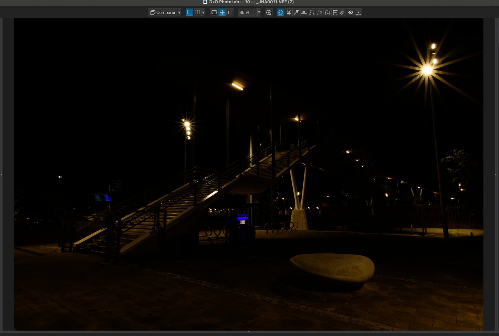Activate the Repair bandage tool

point(343,12)
